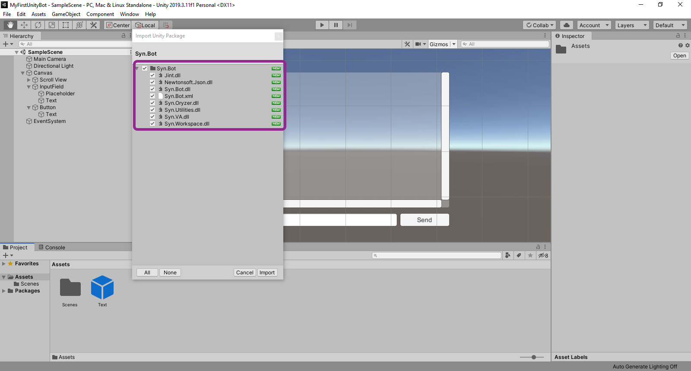691x371 pixels.
Task: Click Import in the package dialog
Action: click(267, 272)
